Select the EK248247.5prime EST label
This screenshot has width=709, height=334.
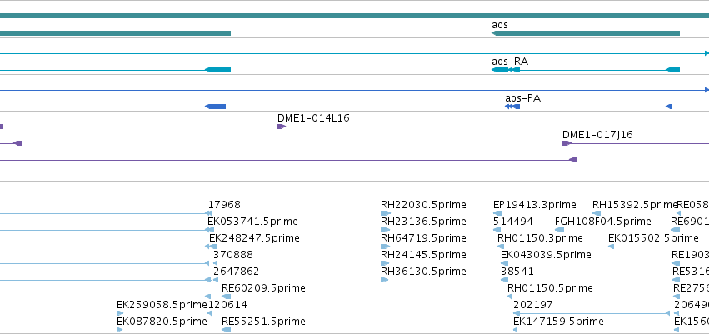(254, 238)
